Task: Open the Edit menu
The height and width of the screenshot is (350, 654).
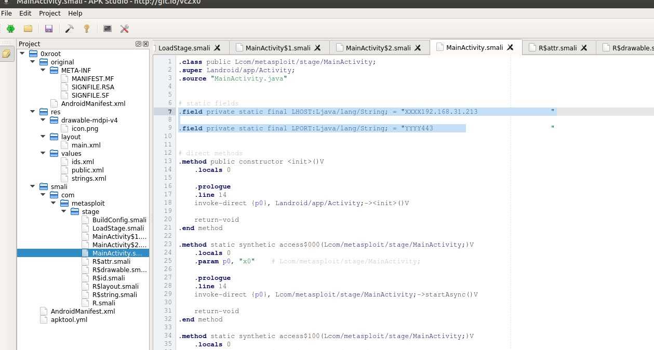Action: pyautogui.click(x=25, y=13)
